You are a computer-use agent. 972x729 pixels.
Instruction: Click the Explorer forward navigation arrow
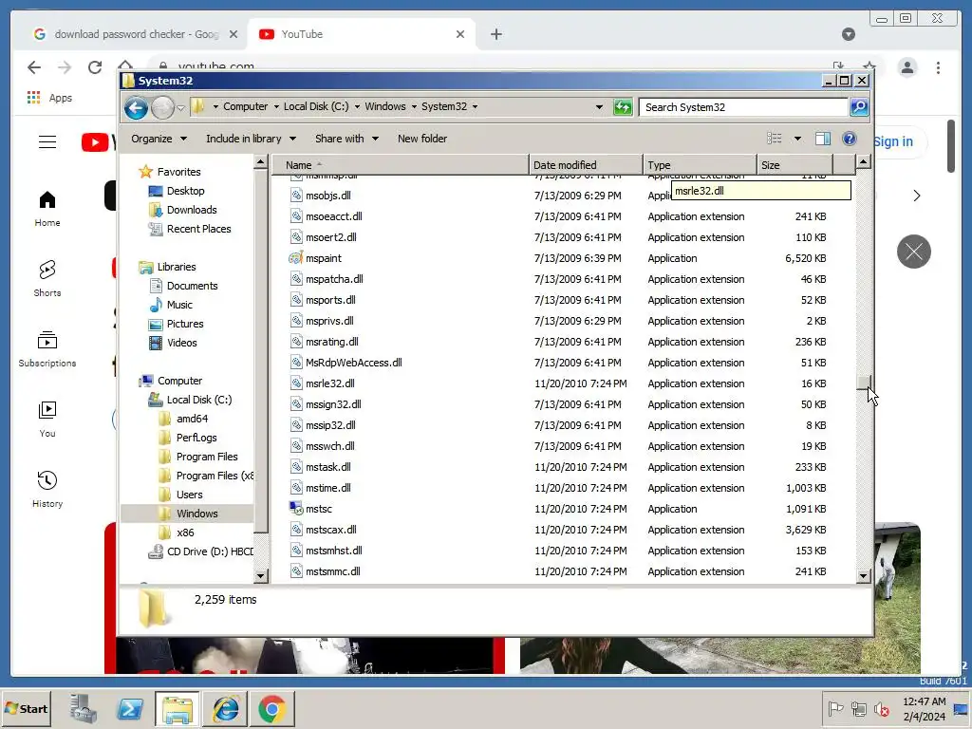tap(162, 108)
